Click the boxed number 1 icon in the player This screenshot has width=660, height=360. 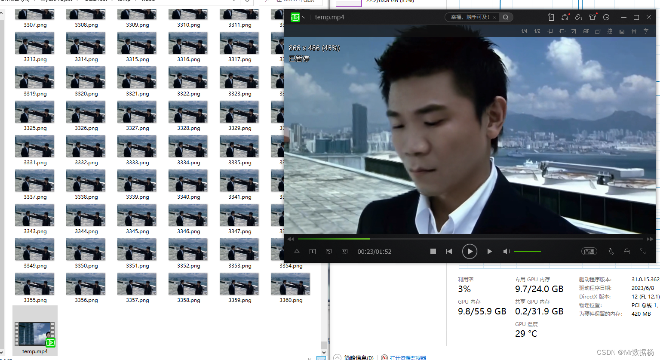tap(313, 252)
